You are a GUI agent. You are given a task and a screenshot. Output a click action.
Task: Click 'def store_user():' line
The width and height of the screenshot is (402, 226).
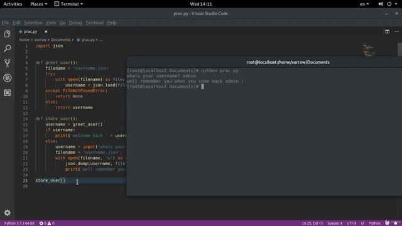(57, 119)
